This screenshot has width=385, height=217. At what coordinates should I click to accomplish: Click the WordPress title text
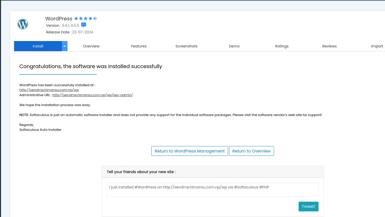tap(59, 19)
